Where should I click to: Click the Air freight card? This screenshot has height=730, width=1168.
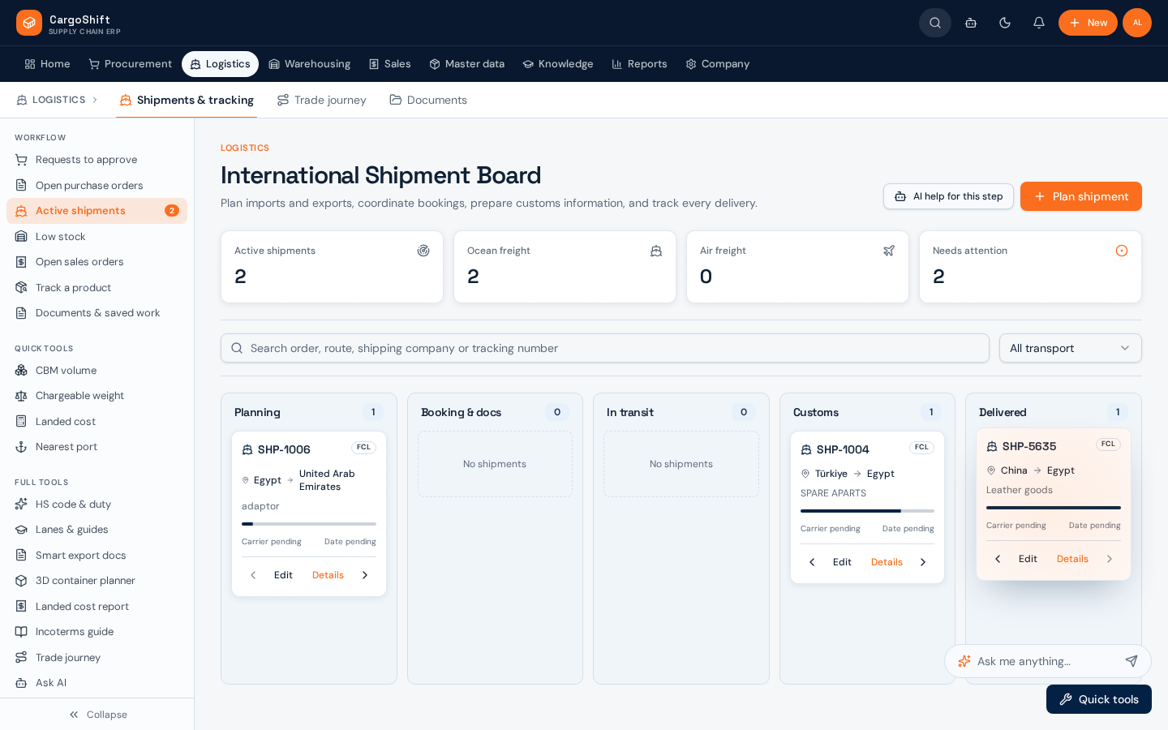797,267
